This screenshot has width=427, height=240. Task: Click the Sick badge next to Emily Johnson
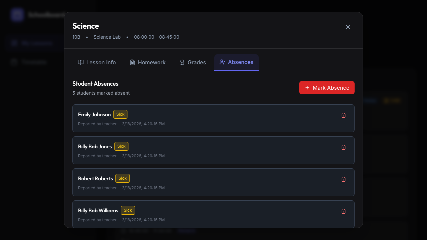pyautogui.click(x=120, y=114)
